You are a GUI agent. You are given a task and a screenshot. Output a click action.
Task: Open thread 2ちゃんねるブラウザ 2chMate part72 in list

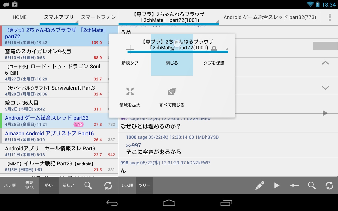tap(59, 36)
